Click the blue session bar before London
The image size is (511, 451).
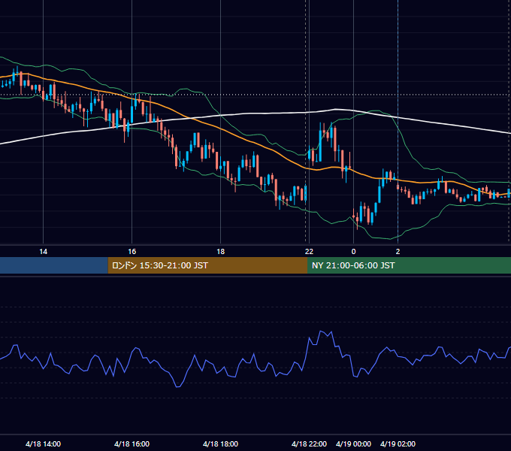[54, 265]
